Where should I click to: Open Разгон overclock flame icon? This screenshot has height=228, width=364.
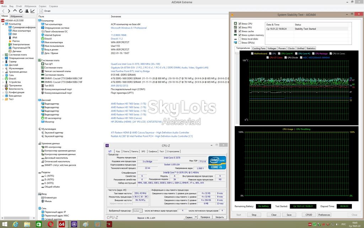[10, 41]
